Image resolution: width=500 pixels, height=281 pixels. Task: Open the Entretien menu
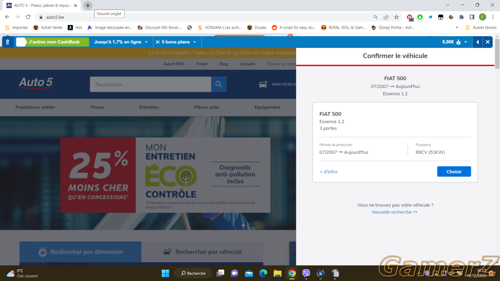pos(149,107)
